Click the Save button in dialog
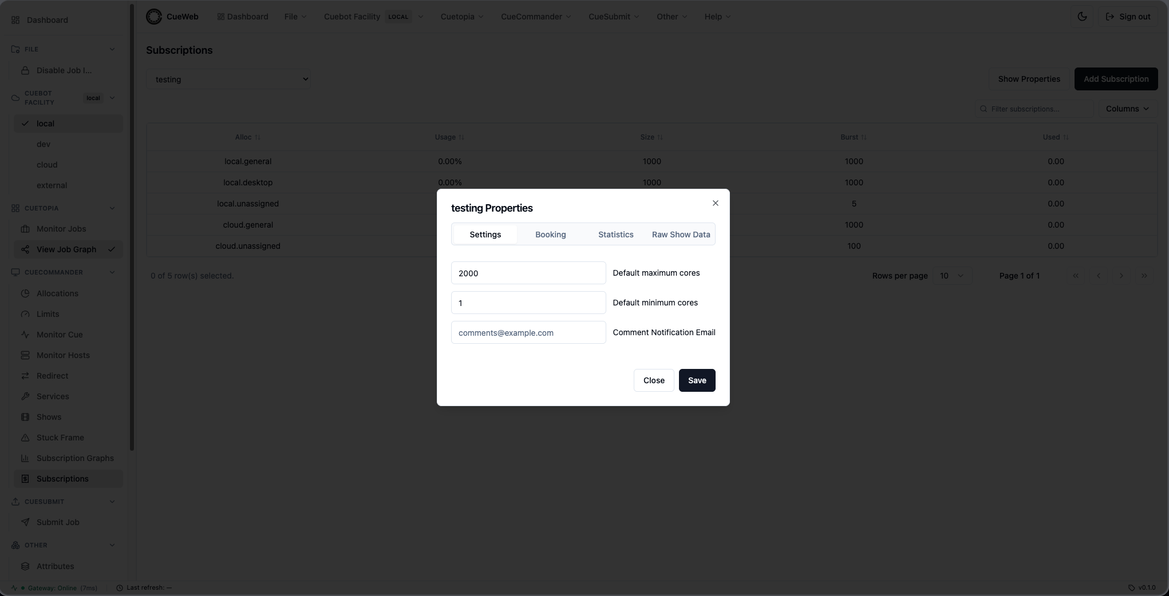Image resolution: width=1169 pixels, height=596 pixels. [x=697, y=380]
